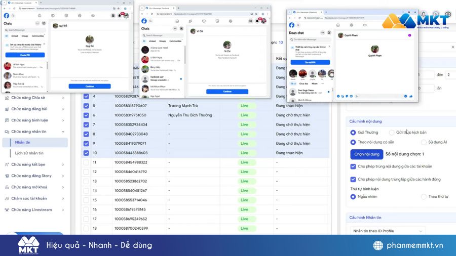The image size is (456, 256).
Task: Expand 'Chức năng kết bạn' sidebar section
Action: click(x=35, y=164)
